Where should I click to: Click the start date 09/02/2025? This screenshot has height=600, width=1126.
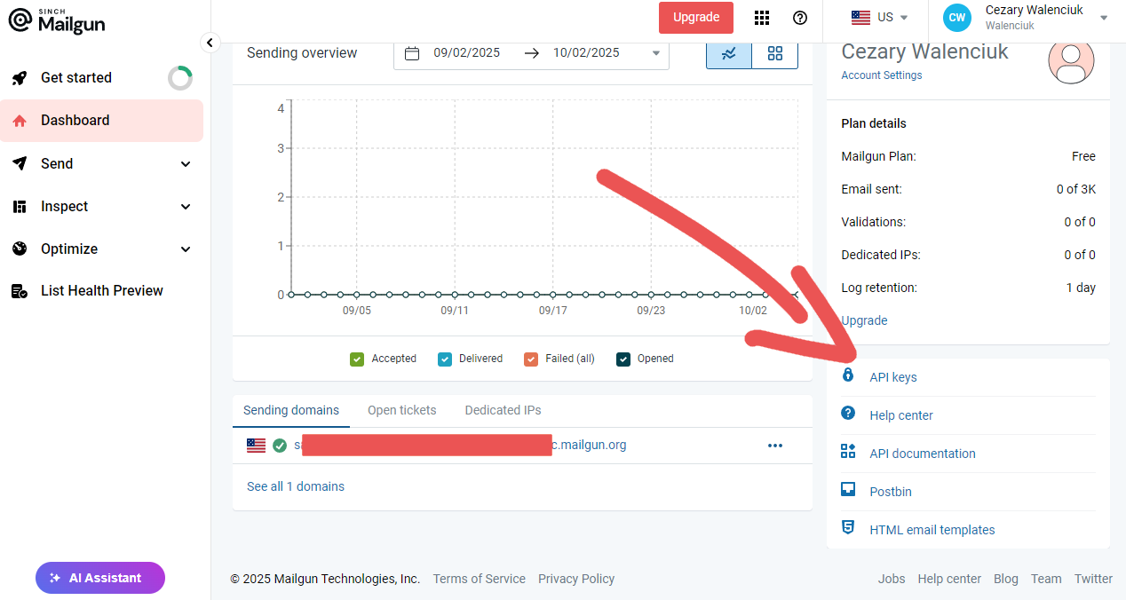click(x=467, y=53)
